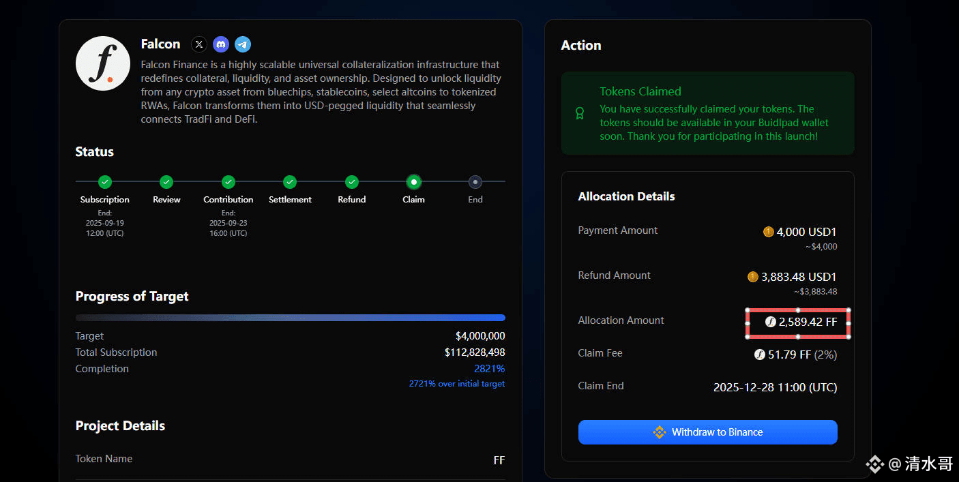Click the Progress of Target bar
959x482 pixels.
tap(290, 318)
